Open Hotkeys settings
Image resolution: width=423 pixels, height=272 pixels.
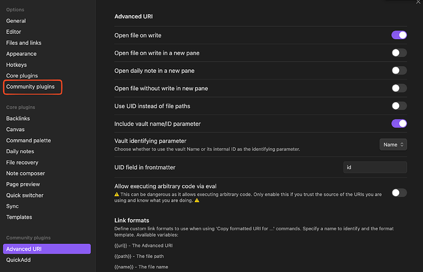click(17, 65)
